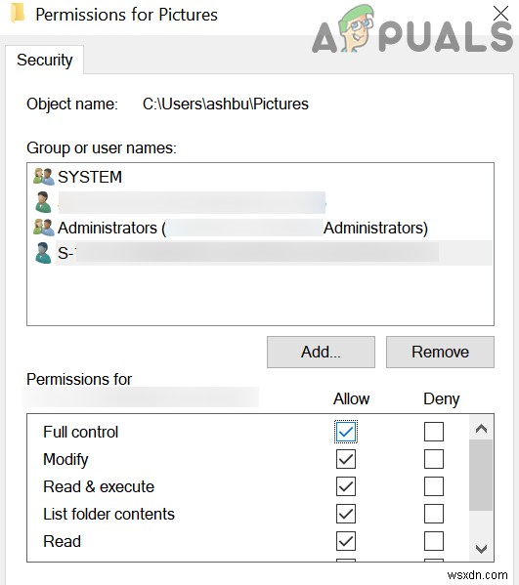The width and height of the screenshot is (519, 585).
Task: Click the permissions list scroll up arrow
Action: [x=481, y=429]
